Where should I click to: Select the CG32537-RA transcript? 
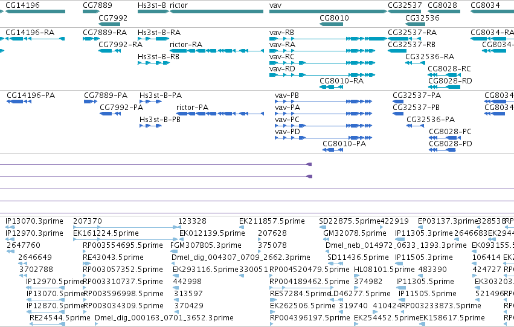pyautogui.click(x=404, y=39)
